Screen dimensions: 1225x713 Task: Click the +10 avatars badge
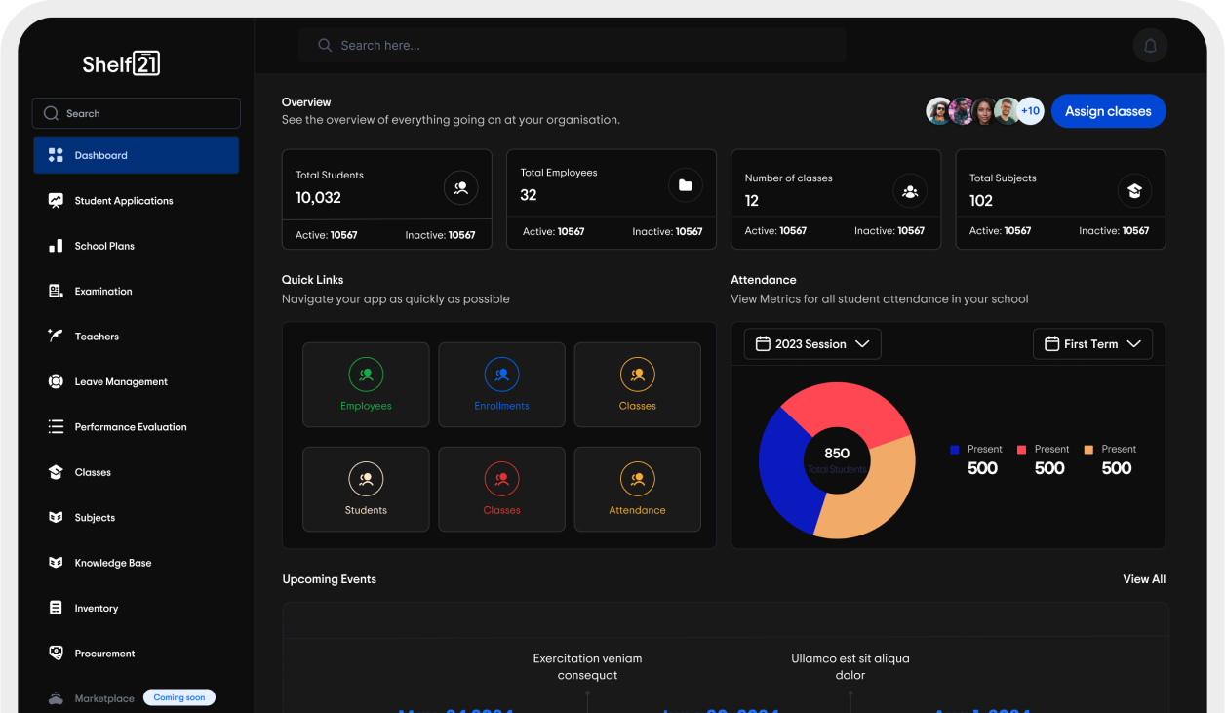click(x=1030, y=111)
